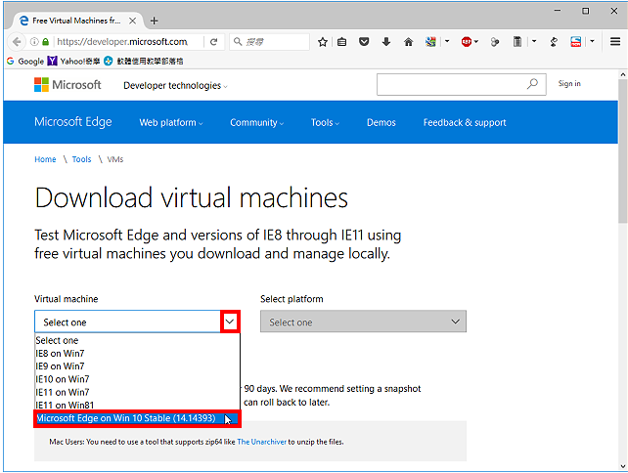628x473 pixels.
Task: Click the scrollbar down arrow
Action: pos(622,466)
